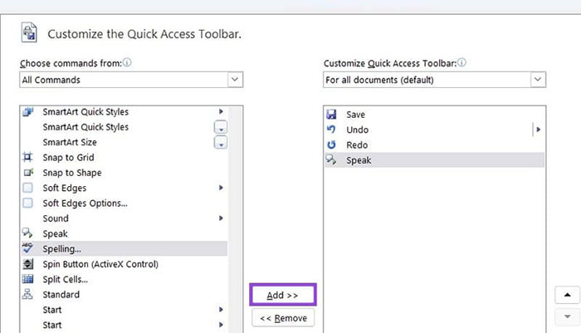The height and width of the screenshot is (333, 581).
Task: Select the Spin Button (ActiveX Control) icon
Action: [28, 264]
